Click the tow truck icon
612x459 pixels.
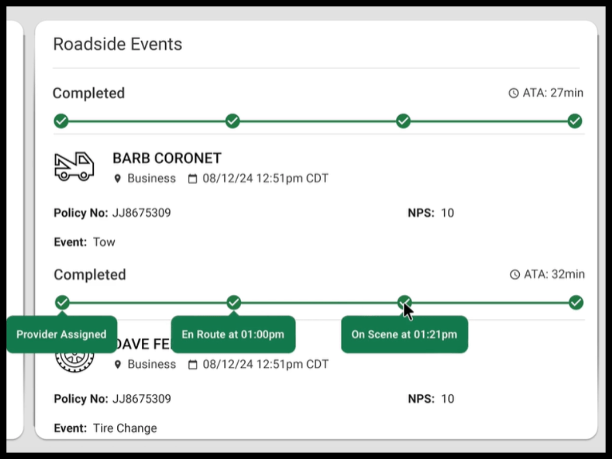click(x=74, y=166)
